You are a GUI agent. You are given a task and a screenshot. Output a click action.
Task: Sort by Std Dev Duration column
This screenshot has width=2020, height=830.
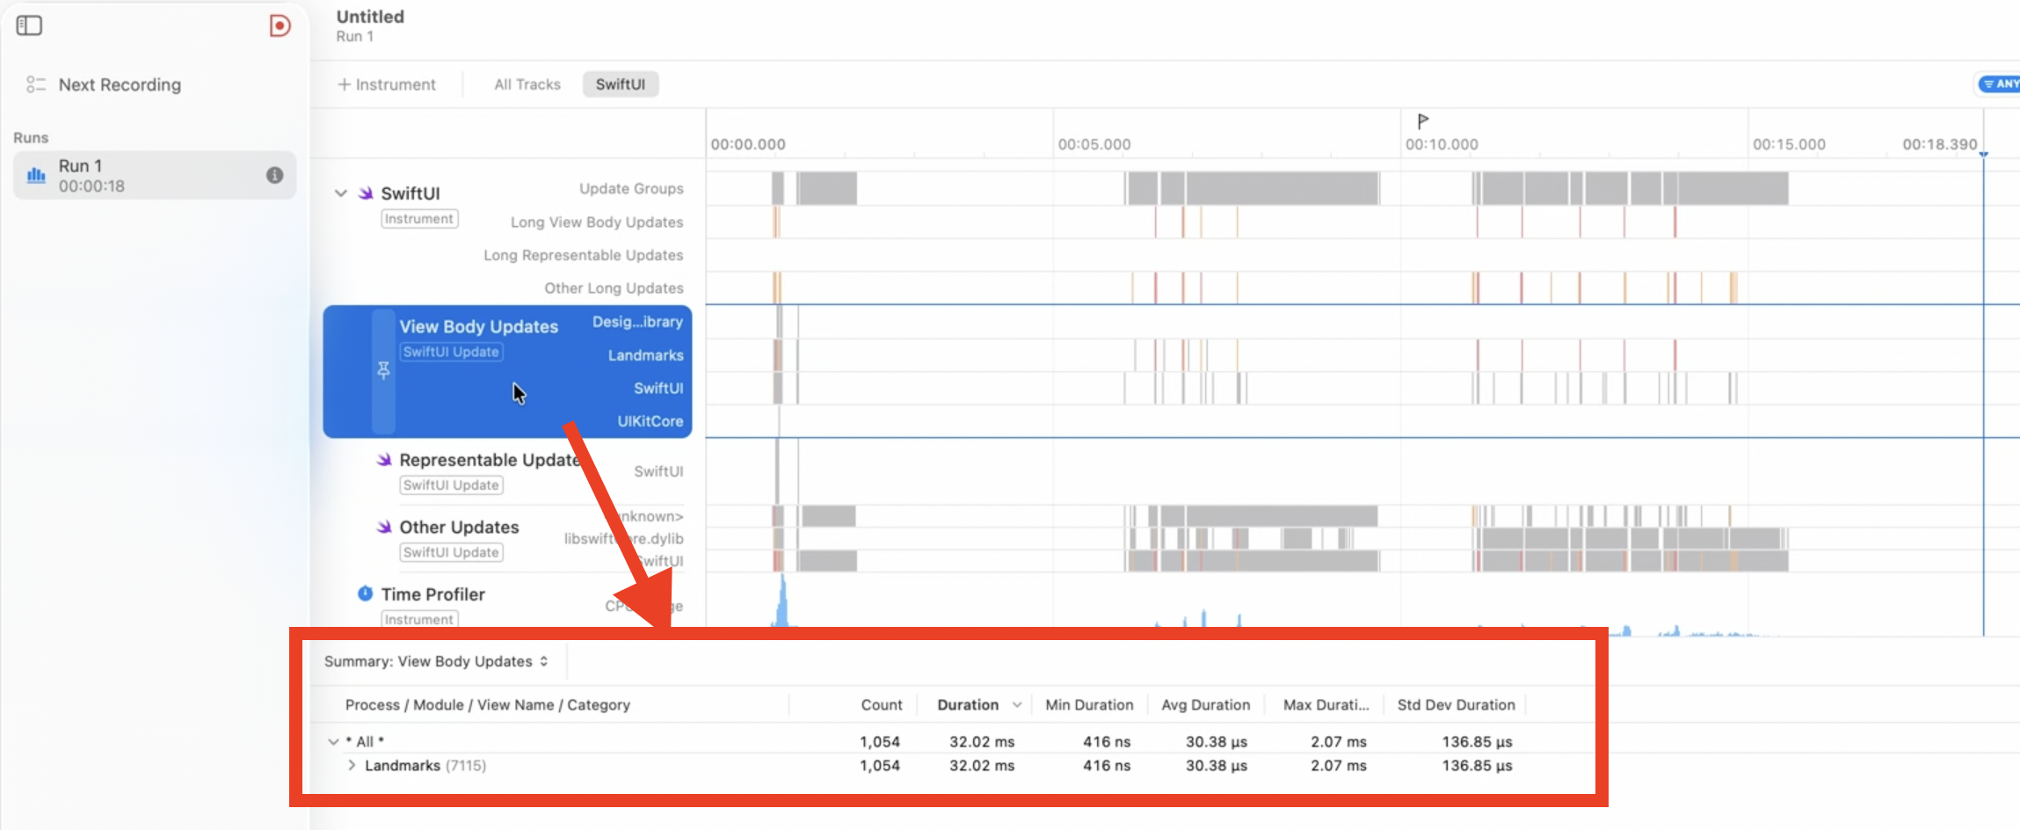coord(1457,705)
